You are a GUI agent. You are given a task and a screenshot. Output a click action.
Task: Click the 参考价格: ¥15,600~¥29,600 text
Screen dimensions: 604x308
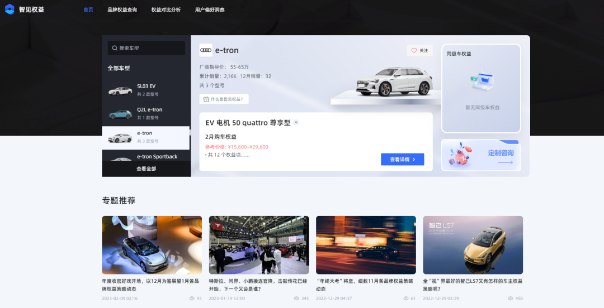[237, 147]
